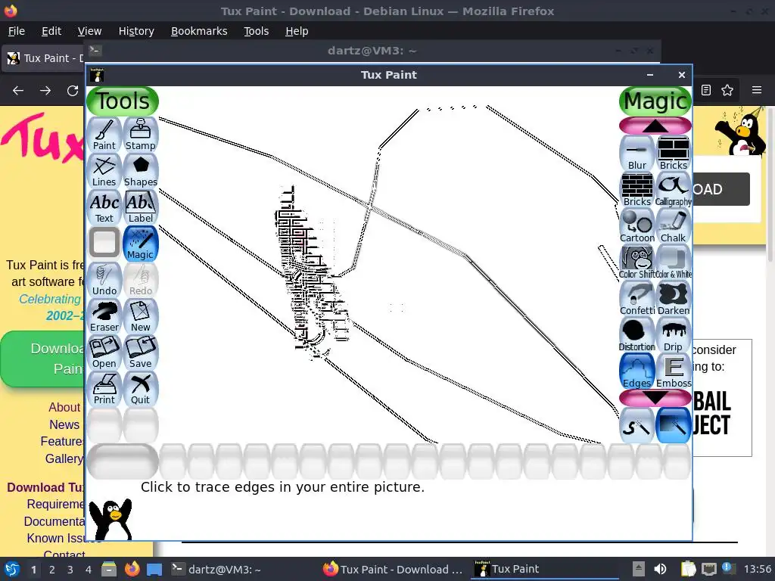Screen dimensions: 775x581
Task: Open Firefox Edit menu
Action: [51, 31]
